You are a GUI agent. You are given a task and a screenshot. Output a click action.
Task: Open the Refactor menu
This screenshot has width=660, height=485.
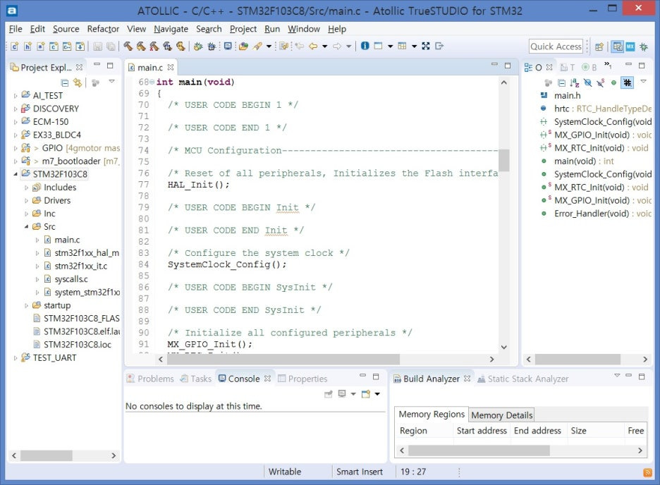point(103,29)
